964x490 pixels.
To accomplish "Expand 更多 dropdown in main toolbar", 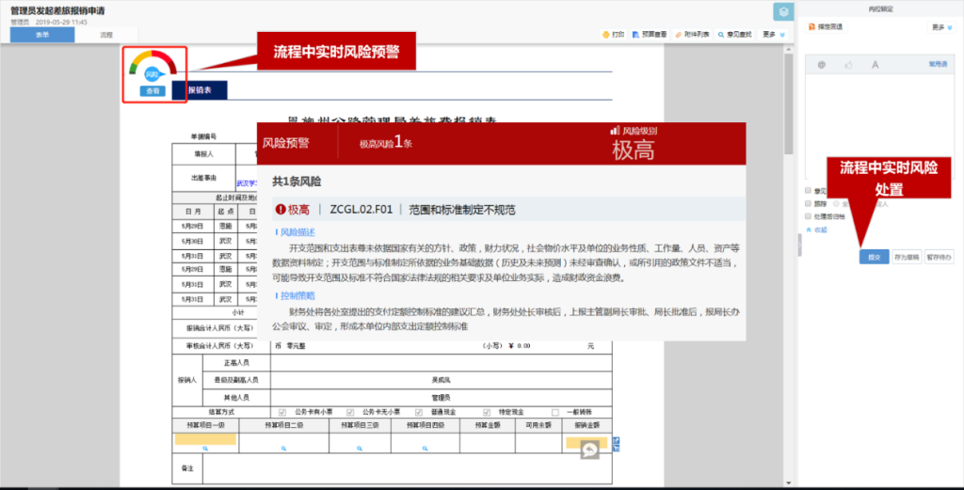I will (772, 35).
